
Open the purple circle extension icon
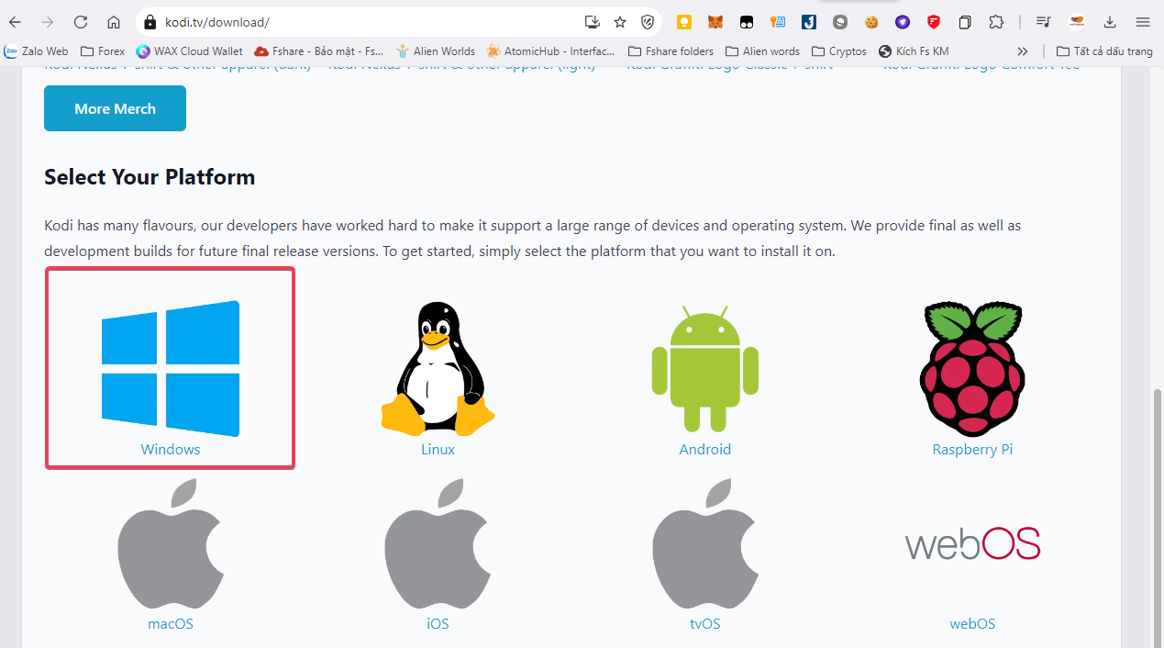pyautogui.click(x=903, y=22)
